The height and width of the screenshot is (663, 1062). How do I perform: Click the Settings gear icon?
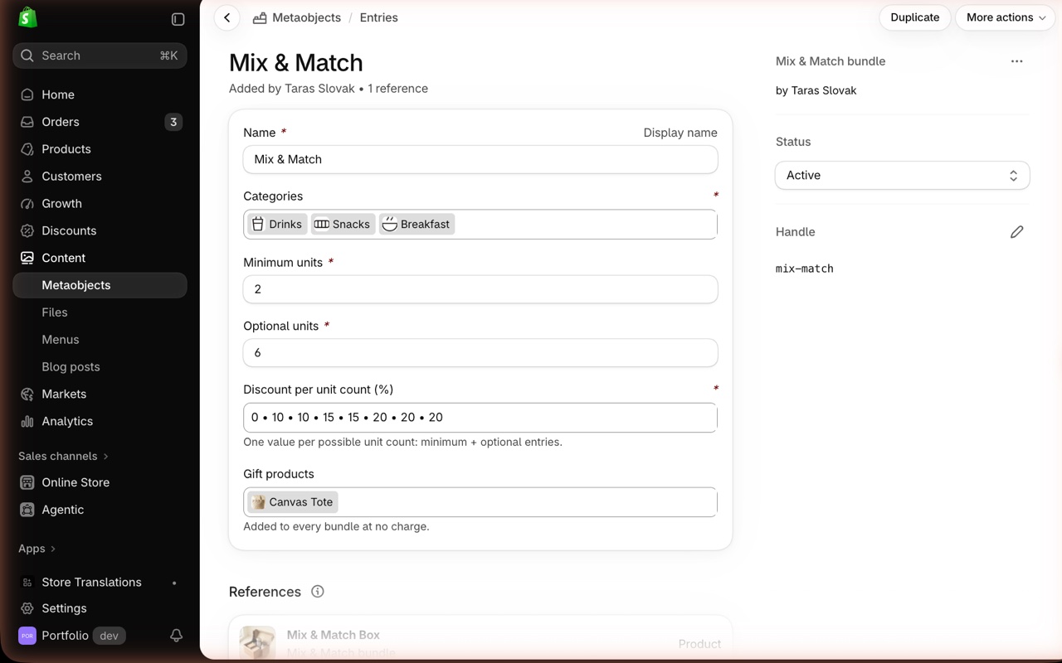coord(27,608)
